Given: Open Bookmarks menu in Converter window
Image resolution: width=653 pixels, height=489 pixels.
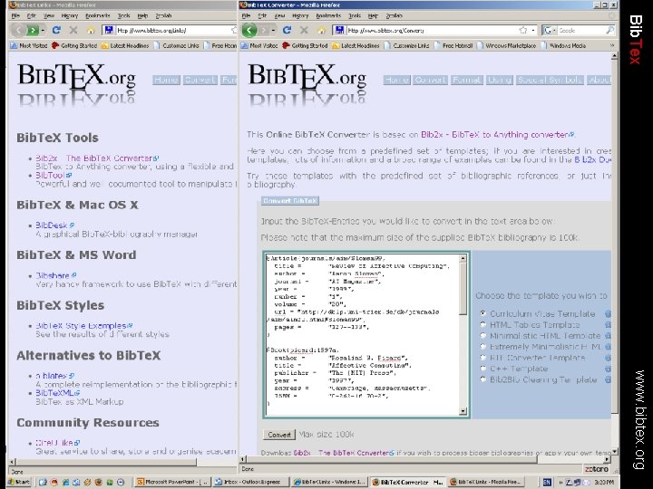Looking at the screenshot, I should coord(328,15).
